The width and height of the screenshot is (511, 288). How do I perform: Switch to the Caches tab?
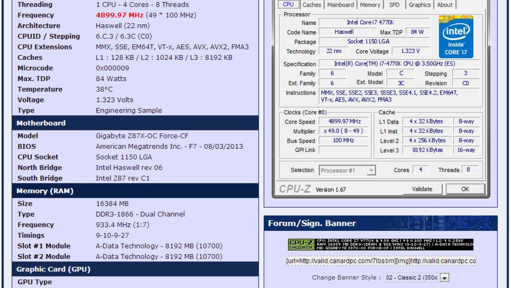point(312,5)
